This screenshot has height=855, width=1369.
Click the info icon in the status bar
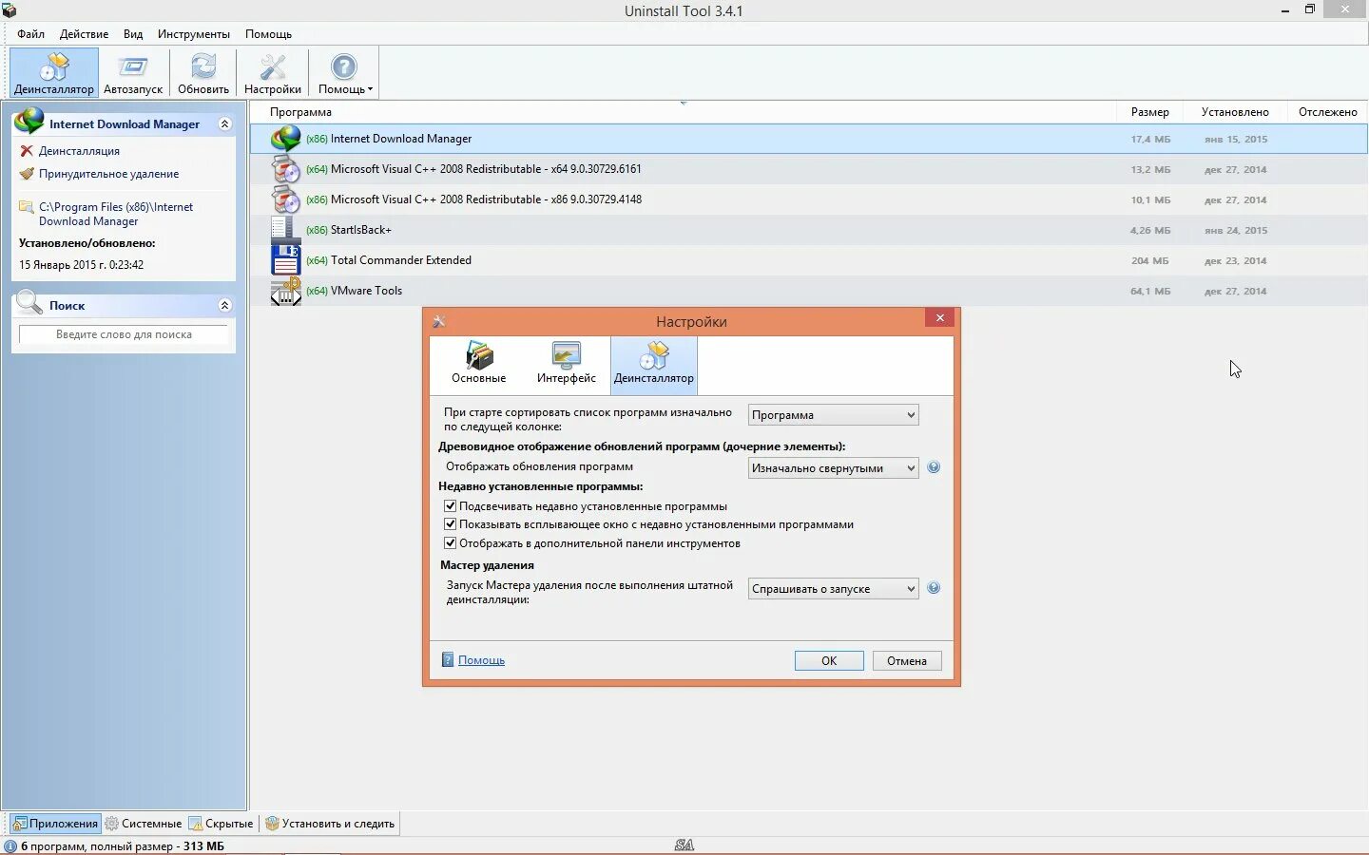tap(10, 846)
